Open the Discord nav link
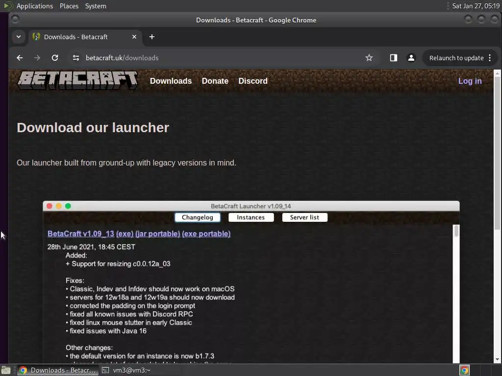The image size is (502, 376). pos(253,81)
